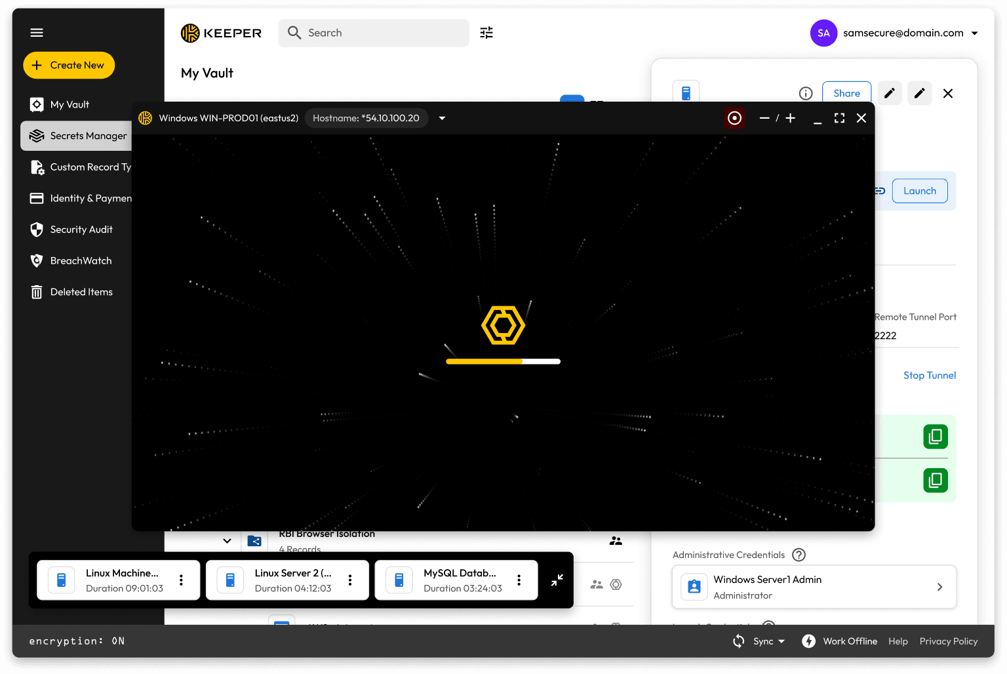This screenshot has height=674, width=1007.
Task: Click shared users icon on RBI folder row
Action: (x=616, y=541)
